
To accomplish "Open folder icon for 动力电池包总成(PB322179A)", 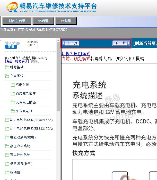I will click(7, 129).
